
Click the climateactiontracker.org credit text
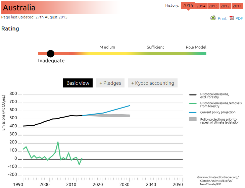point(217,177)
